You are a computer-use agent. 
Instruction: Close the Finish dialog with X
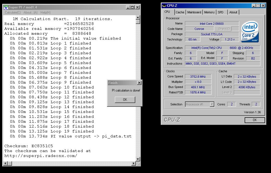(x=139, y=83)
